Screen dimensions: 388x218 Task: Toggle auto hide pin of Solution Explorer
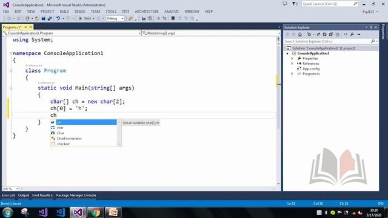(371, 27)
